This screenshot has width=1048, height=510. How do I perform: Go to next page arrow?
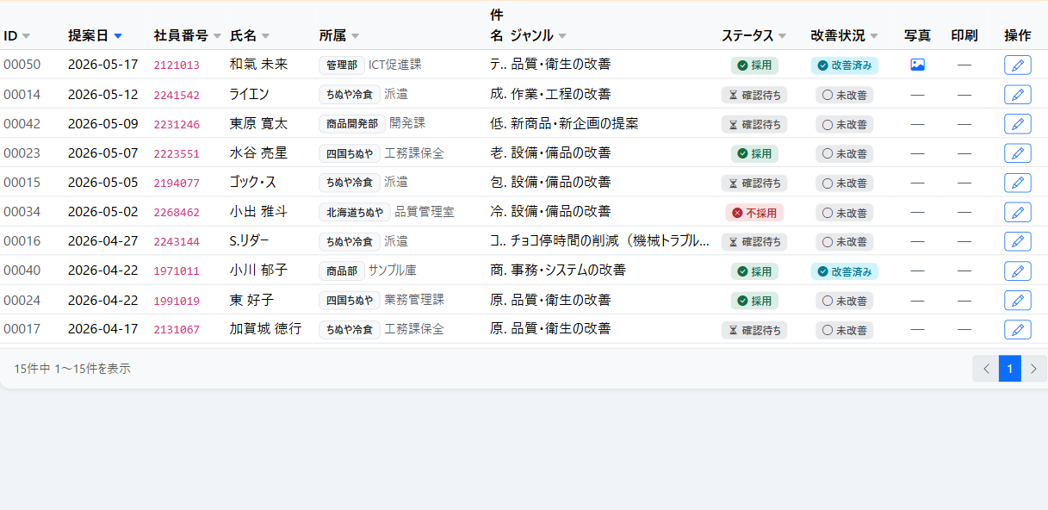pos(1034,369)
